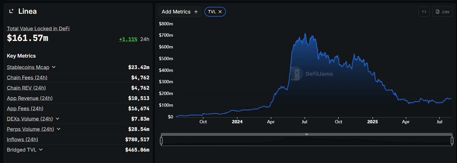Click the App Fees (24h) label
This screenshot has height=163, width=457.
pyautogui.click(x=25, y=109)
